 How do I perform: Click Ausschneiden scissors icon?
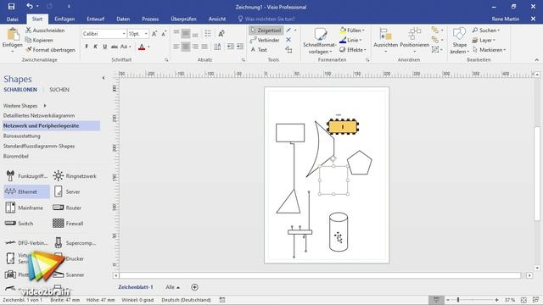coord(28,30)
